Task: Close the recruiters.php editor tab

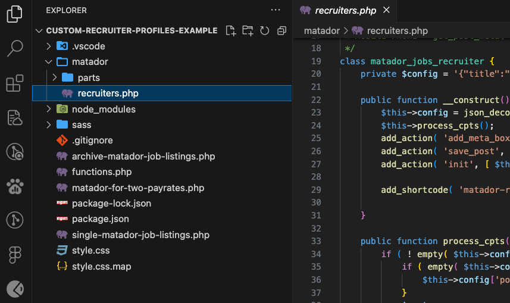Action: click(x=386, y=10)
